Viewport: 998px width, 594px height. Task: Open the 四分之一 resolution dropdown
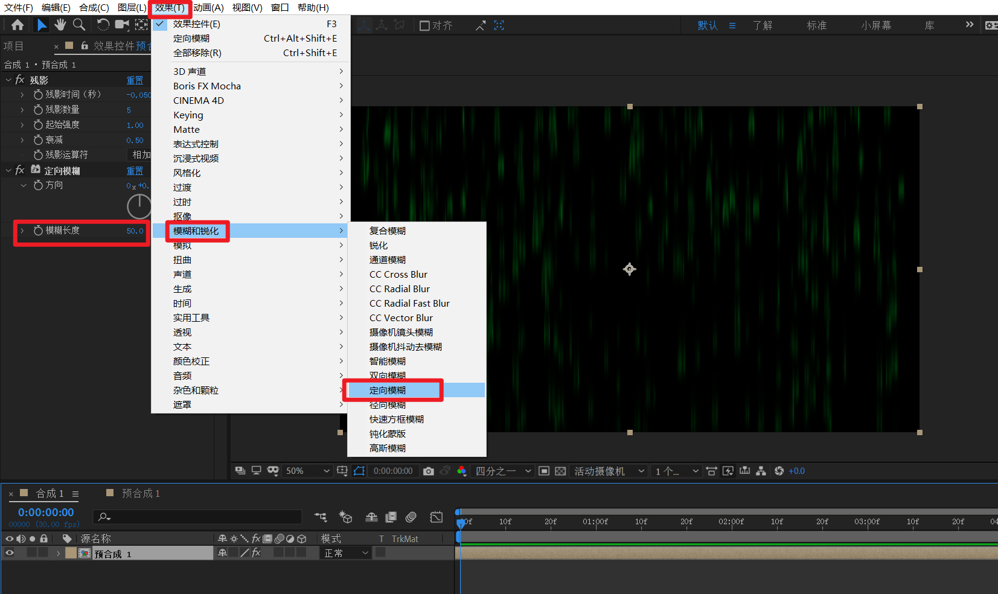[504, 471]
